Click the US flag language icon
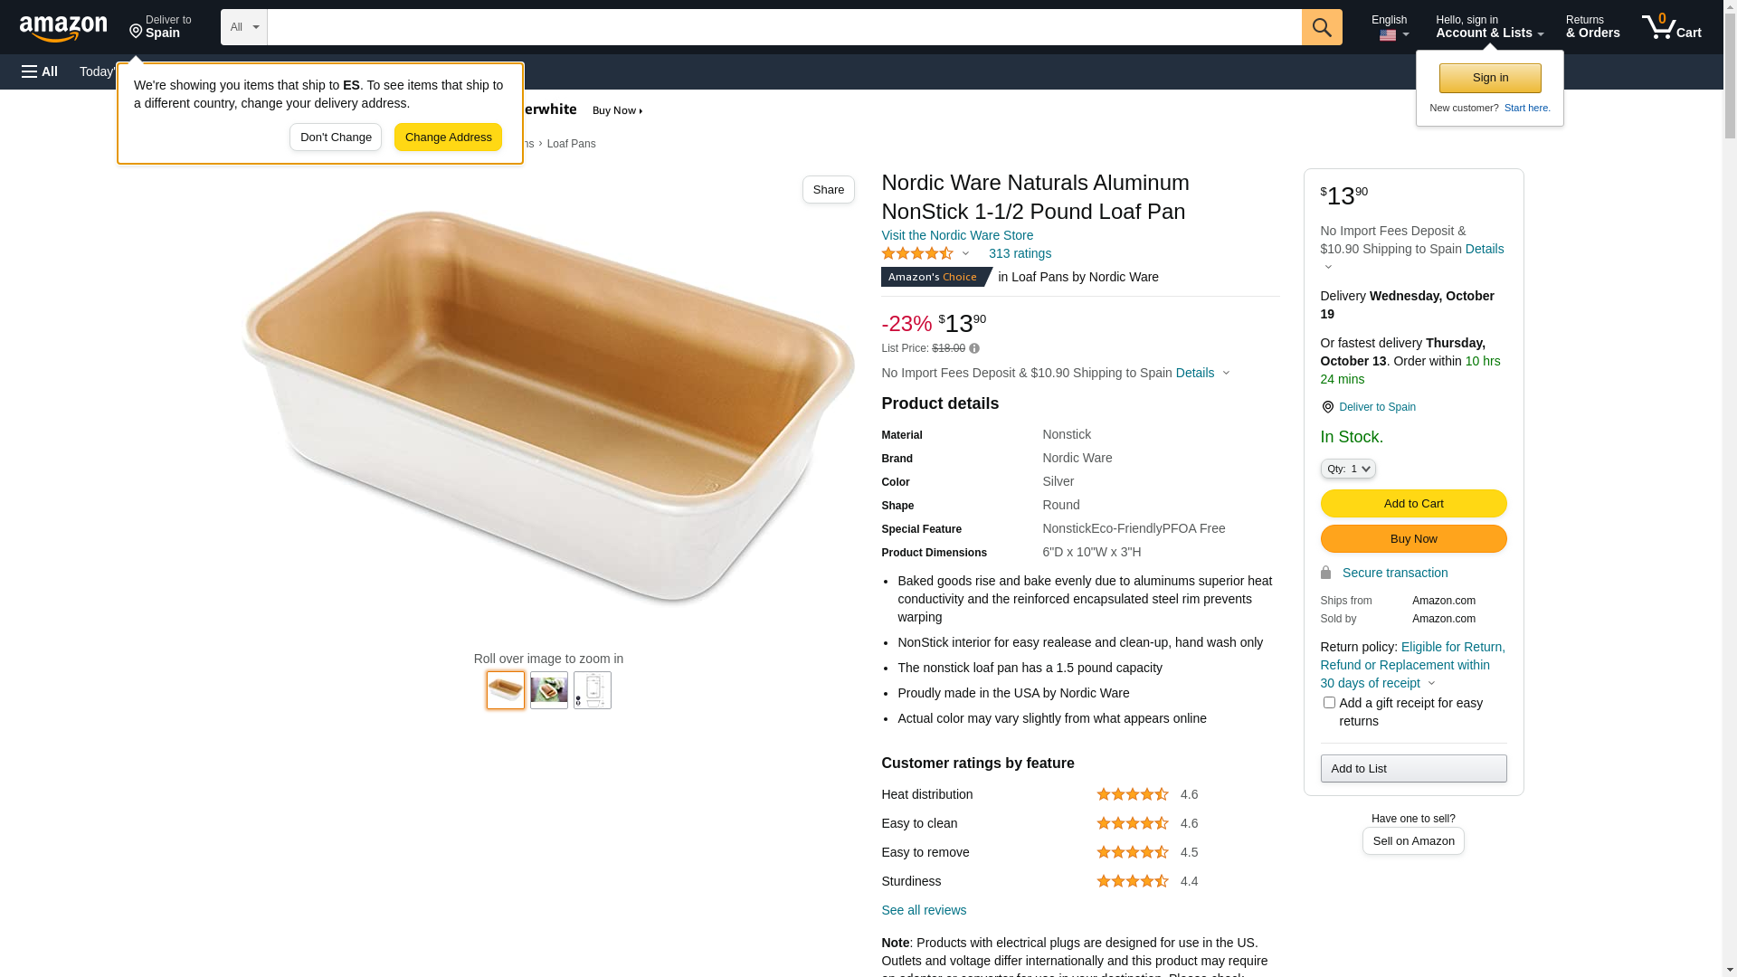This screenshot has height=977, width=1737. pyautogui.click(x=1388, y=35)
